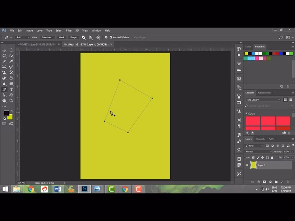
Task: Switch to the Channels tab
Action: click(x=260, y=139)
